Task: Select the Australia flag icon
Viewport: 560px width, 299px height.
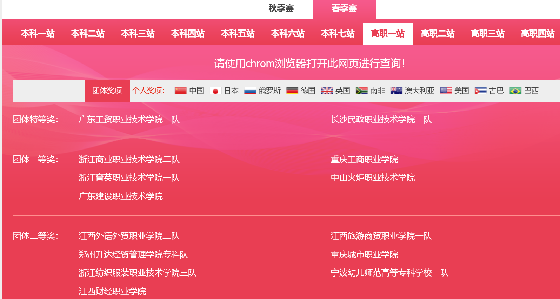Action: [396, 91]
